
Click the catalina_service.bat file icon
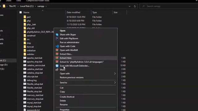25,65
